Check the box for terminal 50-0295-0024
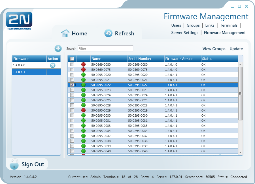This screenshot has width=255, height=184. tap(72, 95)
